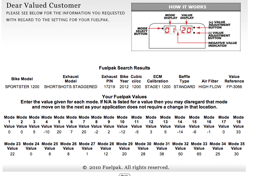Click the exhaust part number "17219"
The width and height of the screenshot is (267, 176).
tap(109, 87)
